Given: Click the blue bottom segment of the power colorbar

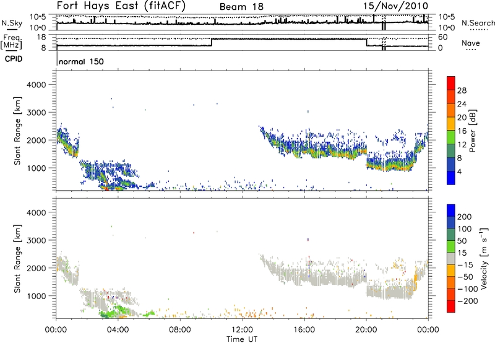Looking at the screenshot, I should pos(451,178).
